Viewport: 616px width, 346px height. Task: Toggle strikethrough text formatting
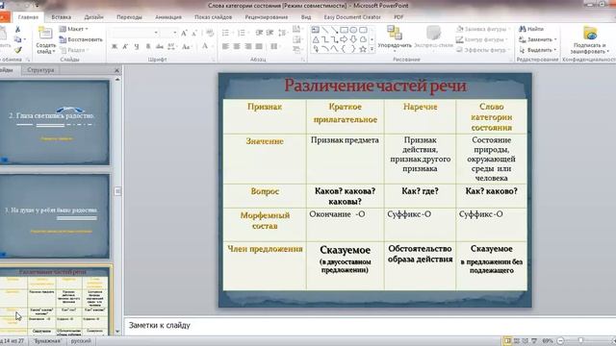pyautogui.click(x=160, y=47)
